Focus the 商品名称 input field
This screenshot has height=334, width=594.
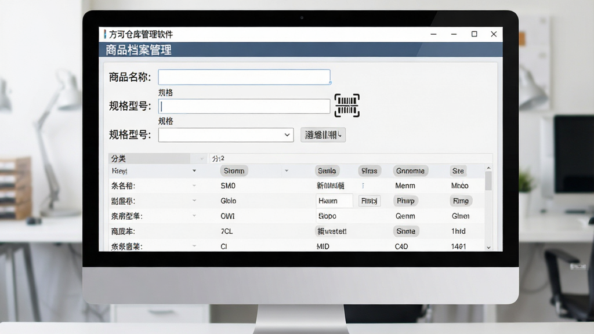(x=244, y=77)
